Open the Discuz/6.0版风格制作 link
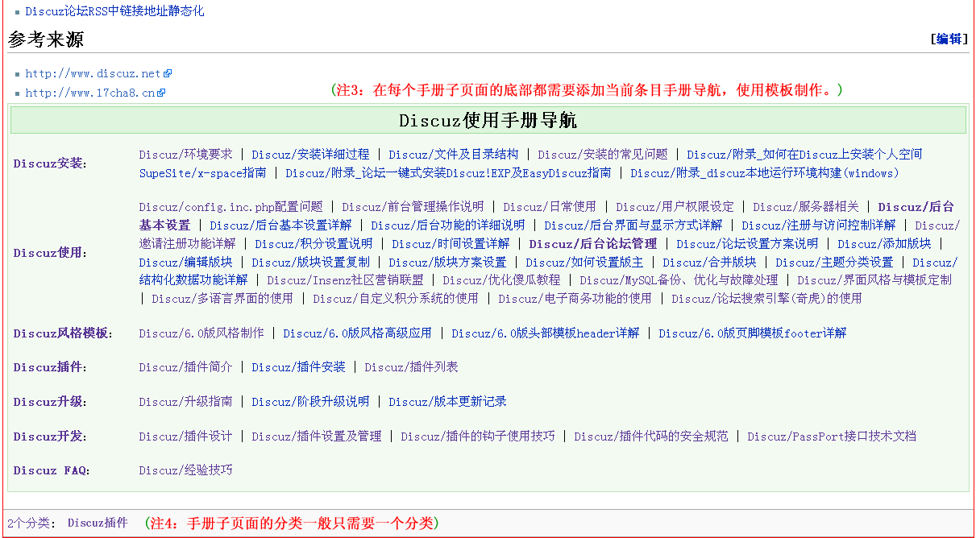 pos(201,333)
